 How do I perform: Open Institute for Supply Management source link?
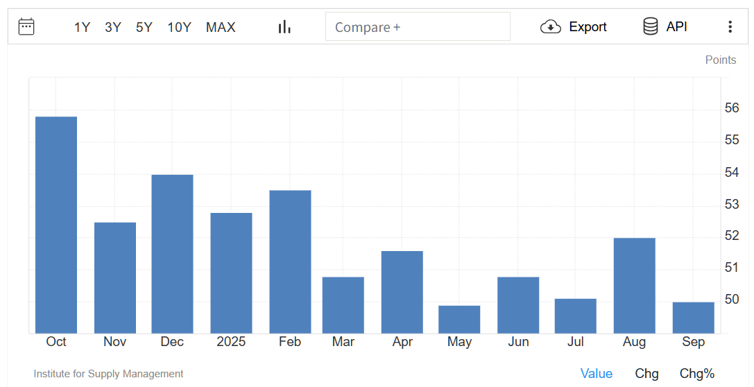pos(108,374)
